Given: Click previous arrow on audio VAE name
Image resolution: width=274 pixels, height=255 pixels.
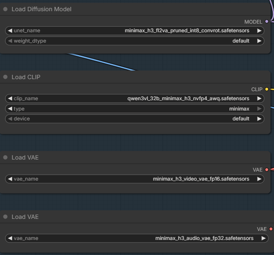Looking at the screenshot, I should [x=10, y=238].
